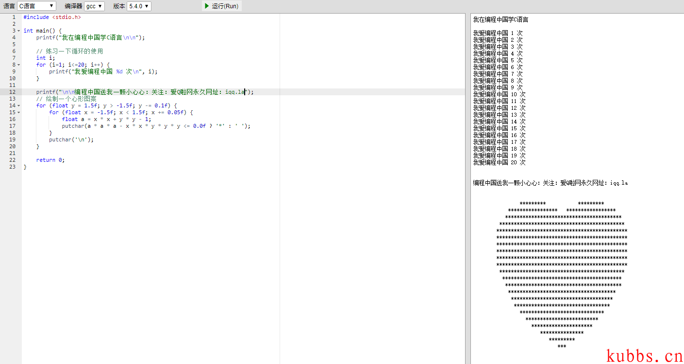Click the printf line with iqq.la text
This screenshot has width=684, height=364.
point(145,92)
